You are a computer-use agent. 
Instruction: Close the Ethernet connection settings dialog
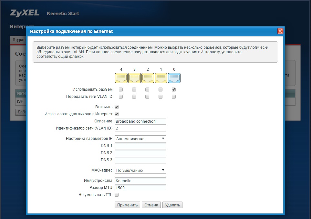tap(280, 31)
